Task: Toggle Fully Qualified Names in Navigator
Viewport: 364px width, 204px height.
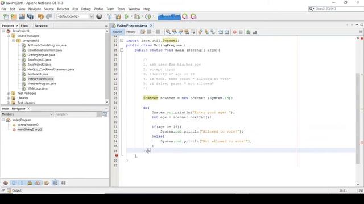Action: coord(47,183)
